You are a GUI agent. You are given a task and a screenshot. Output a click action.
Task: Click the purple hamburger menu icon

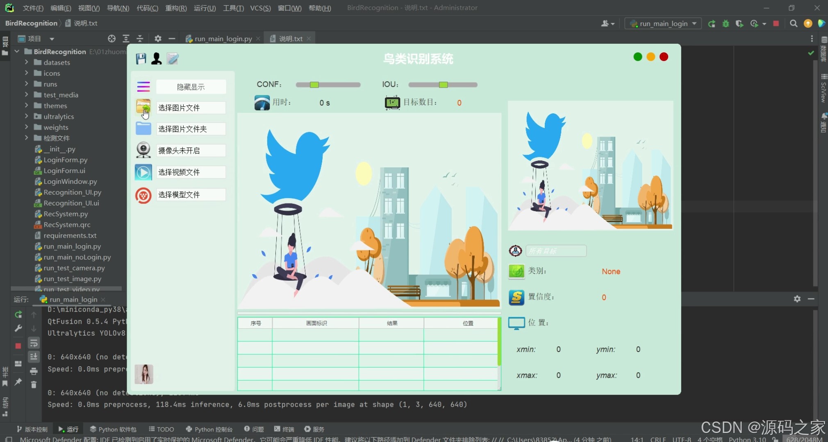[x=143, y=87]
